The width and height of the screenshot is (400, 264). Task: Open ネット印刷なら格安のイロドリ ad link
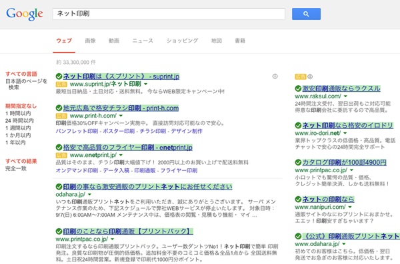pyautogui.click(x=348, y=126)
